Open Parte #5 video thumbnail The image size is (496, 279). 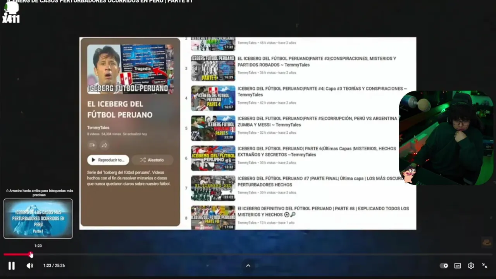213,128
